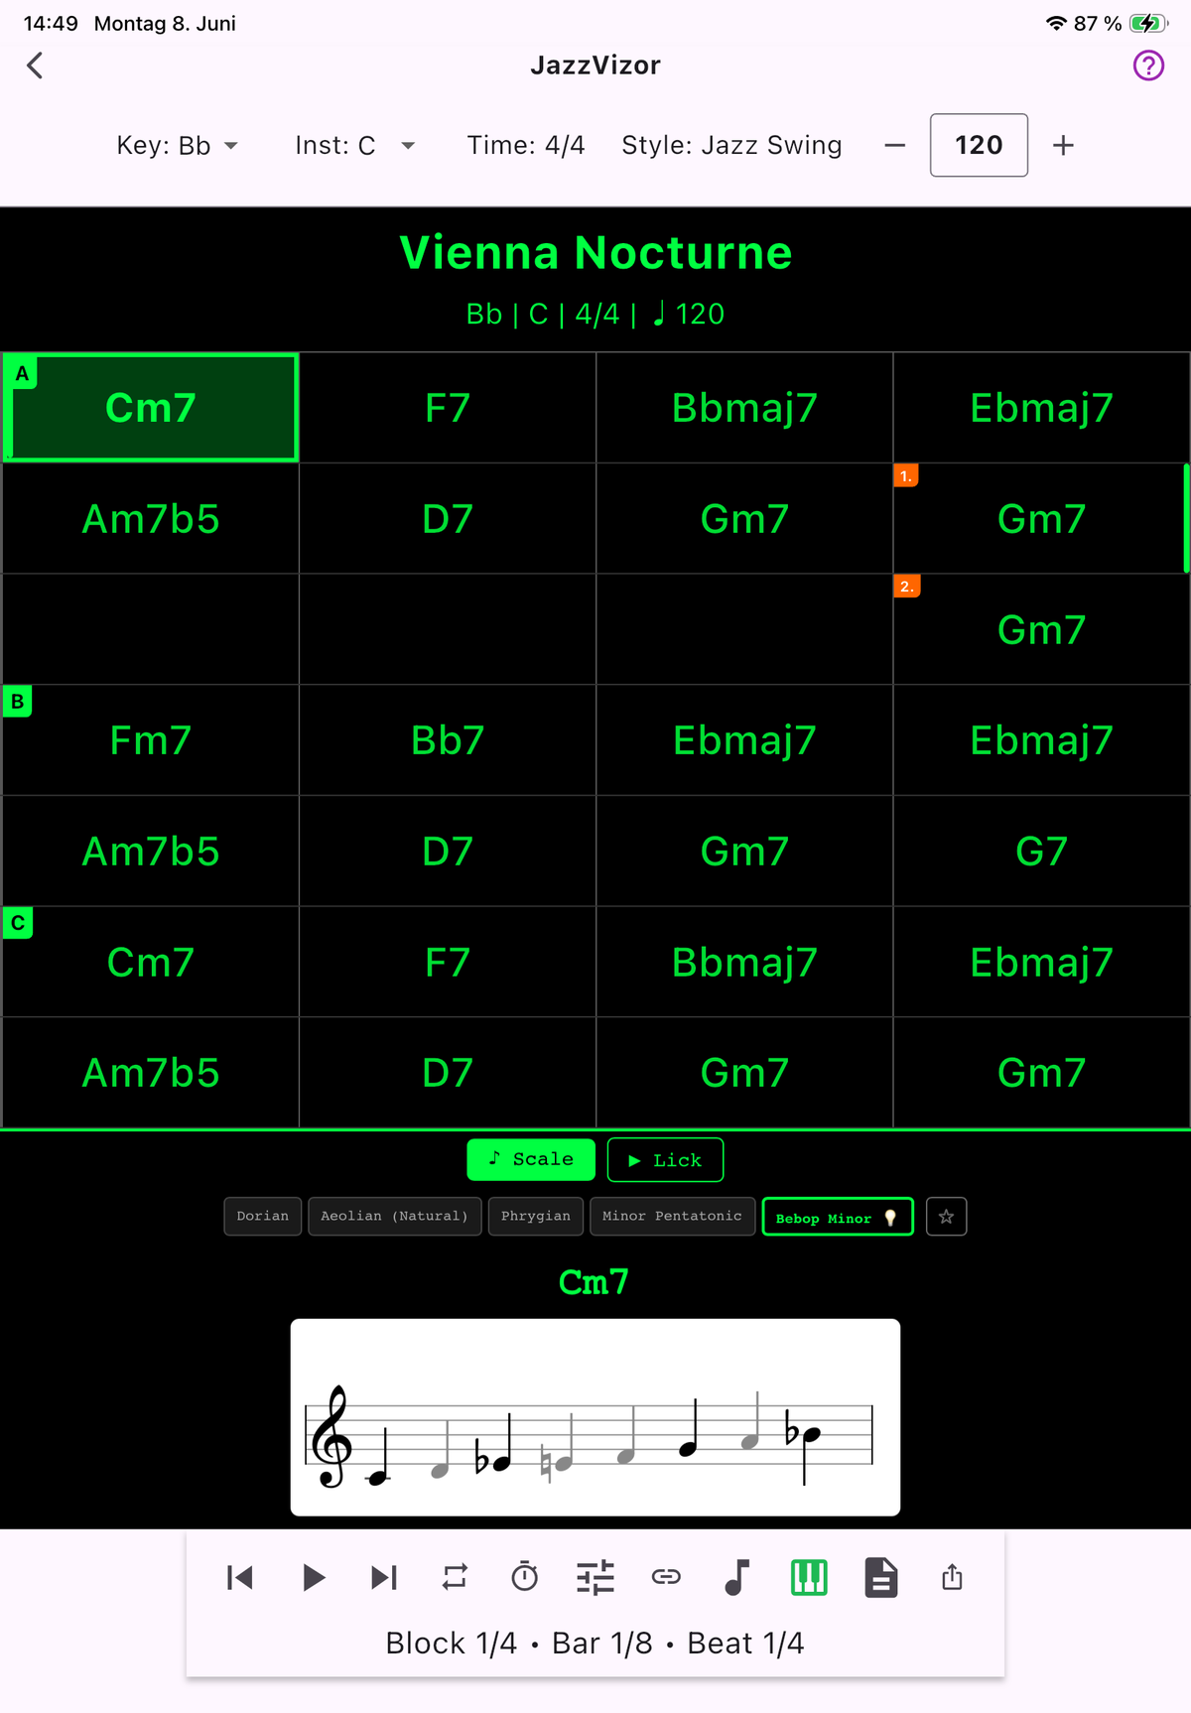Select Am7b5 in the last row
The height and width of the screenshot is (1713, 1191).
[151, 1073]
